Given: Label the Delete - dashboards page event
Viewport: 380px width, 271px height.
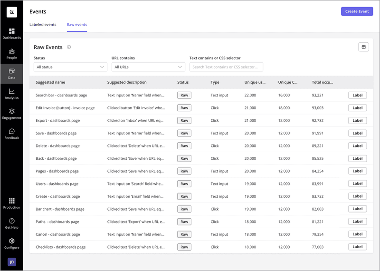Looking at the screenshot, I should 358,145.
